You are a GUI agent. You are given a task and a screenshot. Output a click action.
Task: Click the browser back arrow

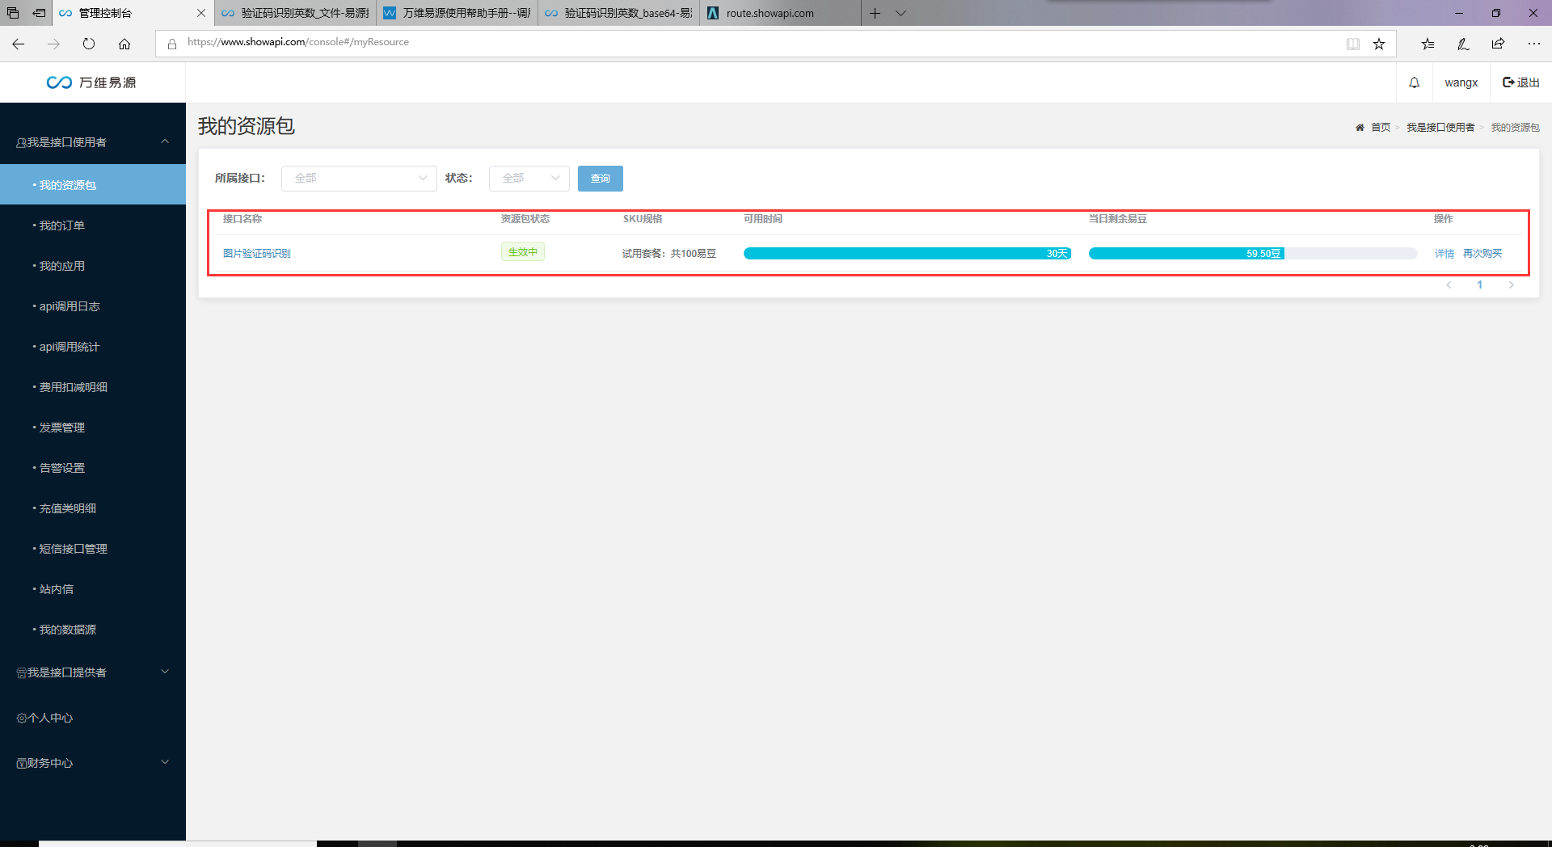[x=18, y=44]
